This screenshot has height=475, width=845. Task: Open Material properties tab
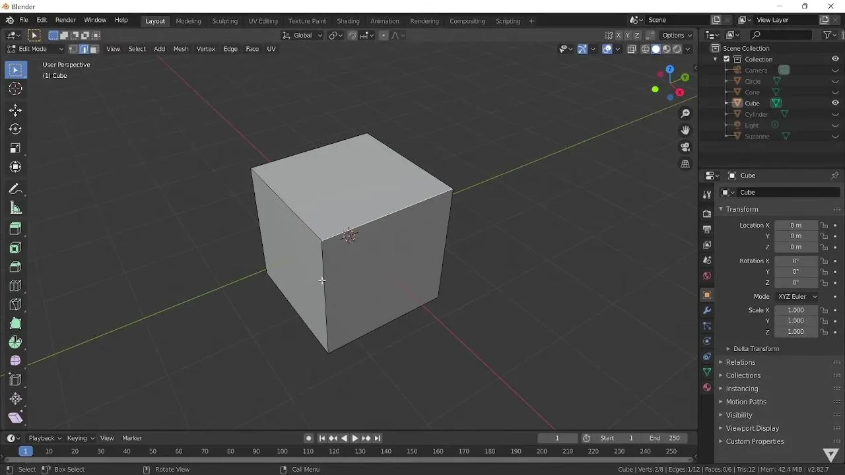[707, 388]
